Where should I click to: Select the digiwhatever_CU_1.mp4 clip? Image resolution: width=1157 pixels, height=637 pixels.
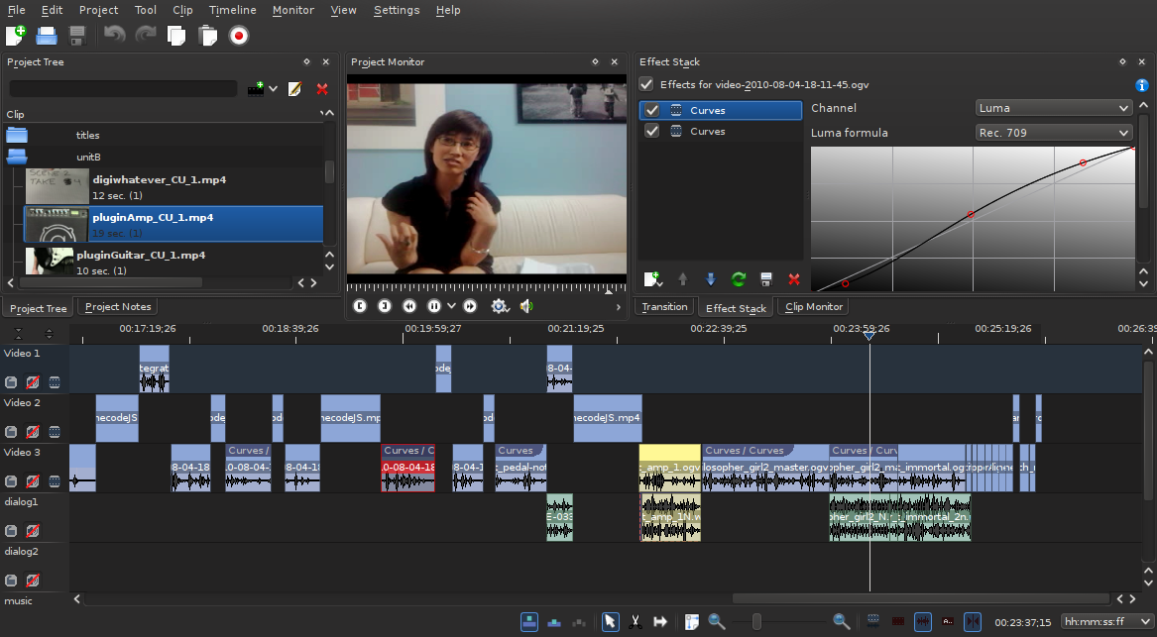(159, 180)
